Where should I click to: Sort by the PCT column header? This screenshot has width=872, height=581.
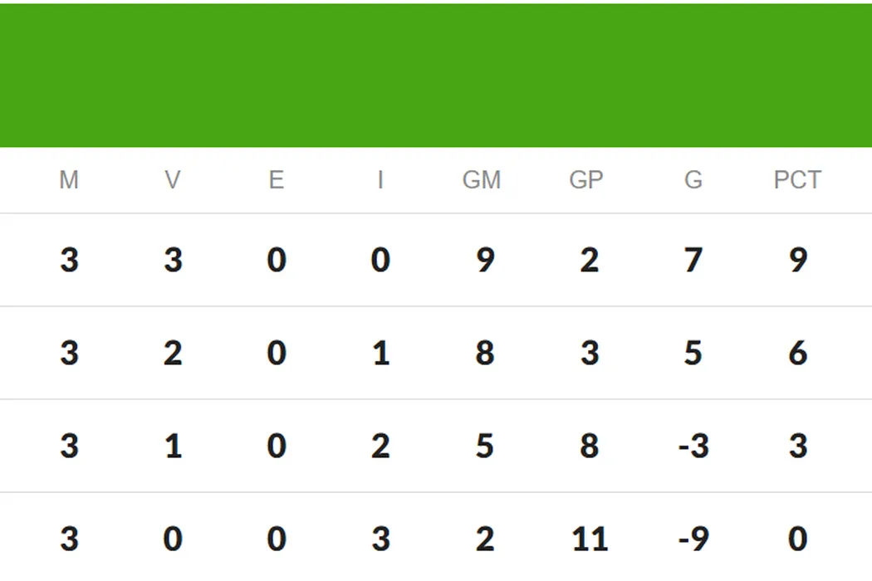pyautogui.click(x=797, y=180)
